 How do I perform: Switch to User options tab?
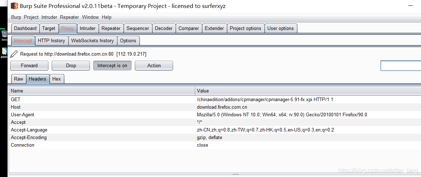[280, 29]
